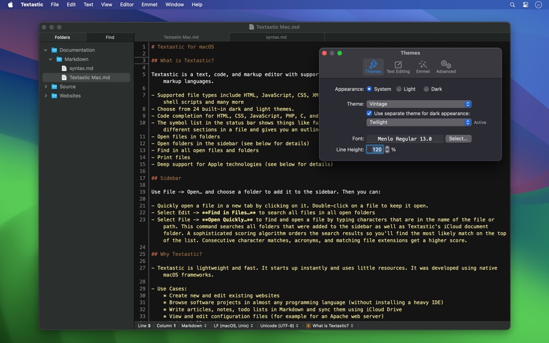Open the View menu

[106, 5]
